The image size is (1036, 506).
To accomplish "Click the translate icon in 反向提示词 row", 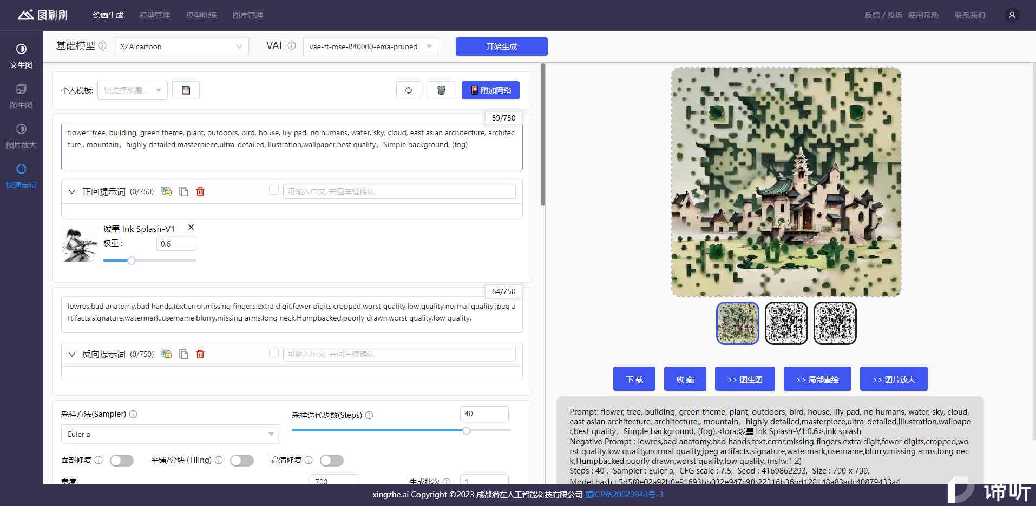I will pyautogui.click(x=166, y=354).
